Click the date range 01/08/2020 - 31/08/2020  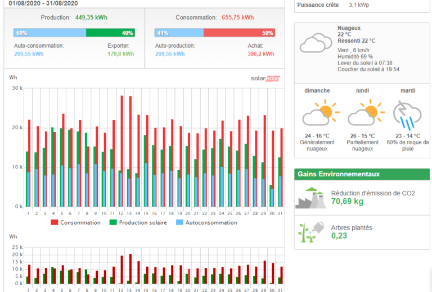click(x=43, y=3)
